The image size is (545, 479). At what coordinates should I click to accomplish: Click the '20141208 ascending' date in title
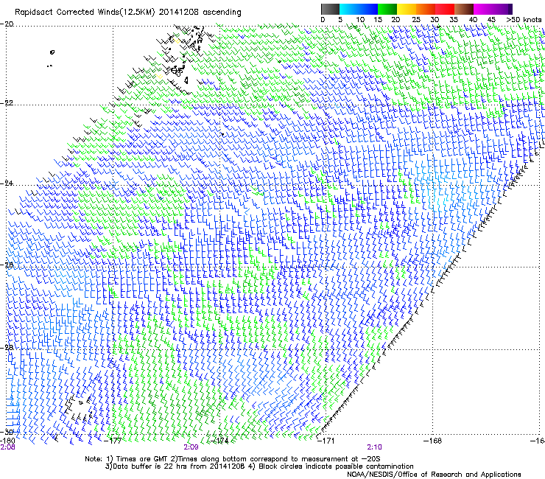[x=200, y=13]
